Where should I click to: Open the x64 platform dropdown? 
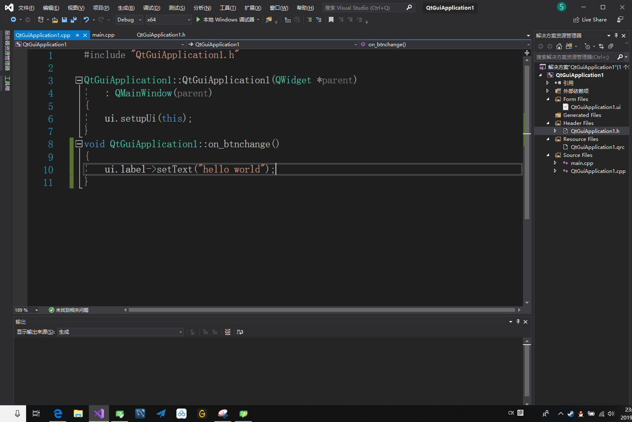coord(168,20)
